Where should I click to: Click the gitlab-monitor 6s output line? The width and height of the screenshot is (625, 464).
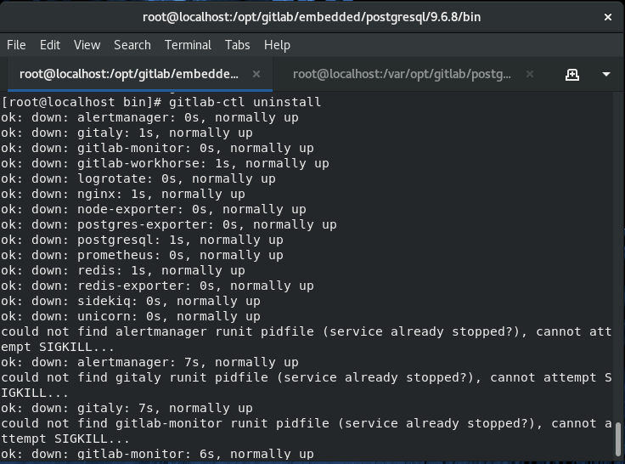click(x=157, y=454)
